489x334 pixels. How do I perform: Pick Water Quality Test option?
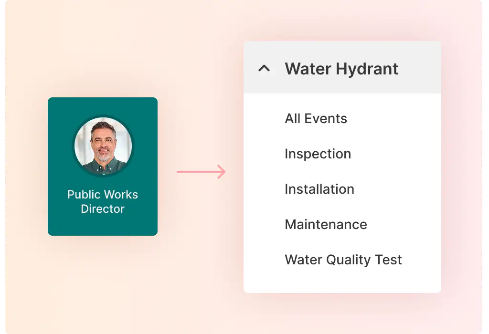[x=343, y=260]
